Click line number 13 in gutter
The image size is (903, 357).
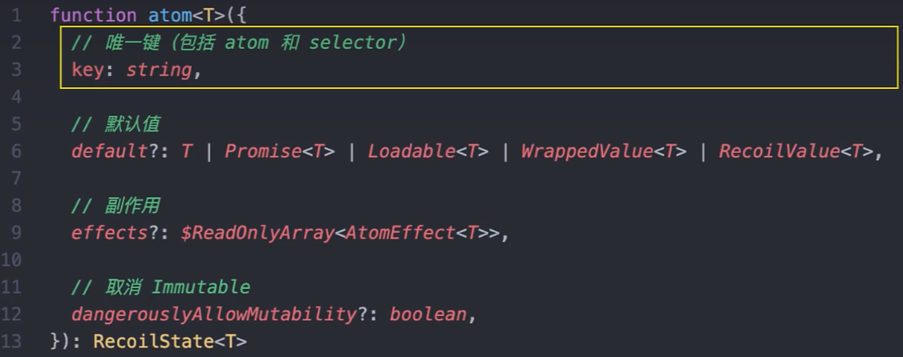[x=12, y=341]
